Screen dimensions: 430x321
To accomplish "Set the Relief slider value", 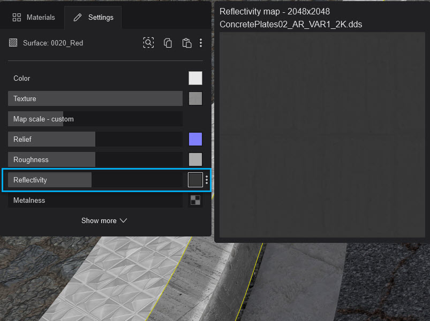I will pos(95,139).
